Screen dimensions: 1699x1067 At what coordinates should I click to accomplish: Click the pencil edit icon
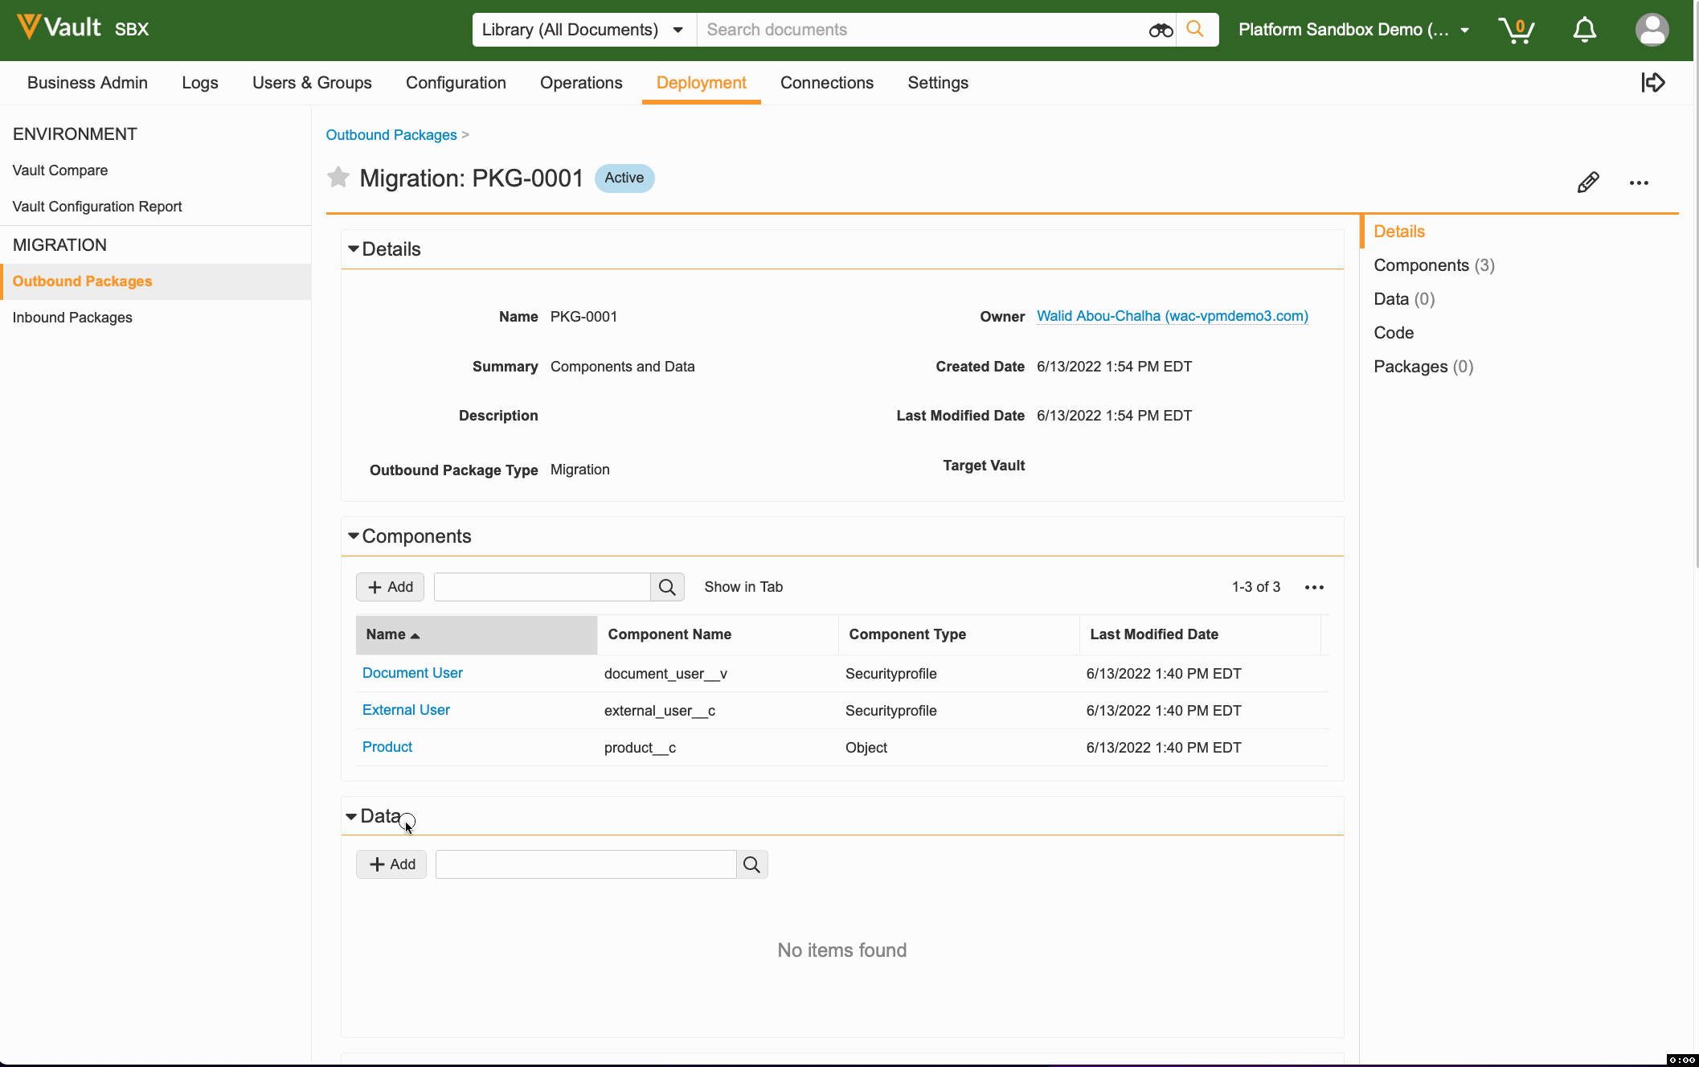(x=1587, y=183)
